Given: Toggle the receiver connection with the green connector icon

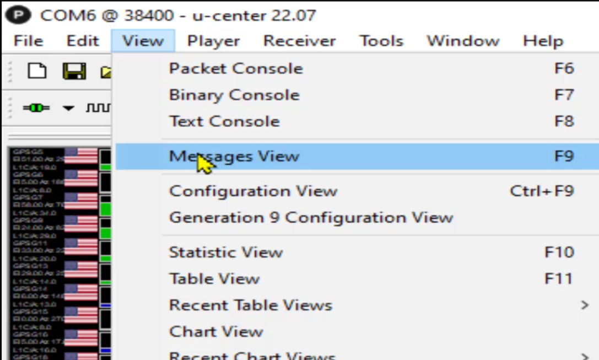Looking at the screenshot, I should 35,108.
